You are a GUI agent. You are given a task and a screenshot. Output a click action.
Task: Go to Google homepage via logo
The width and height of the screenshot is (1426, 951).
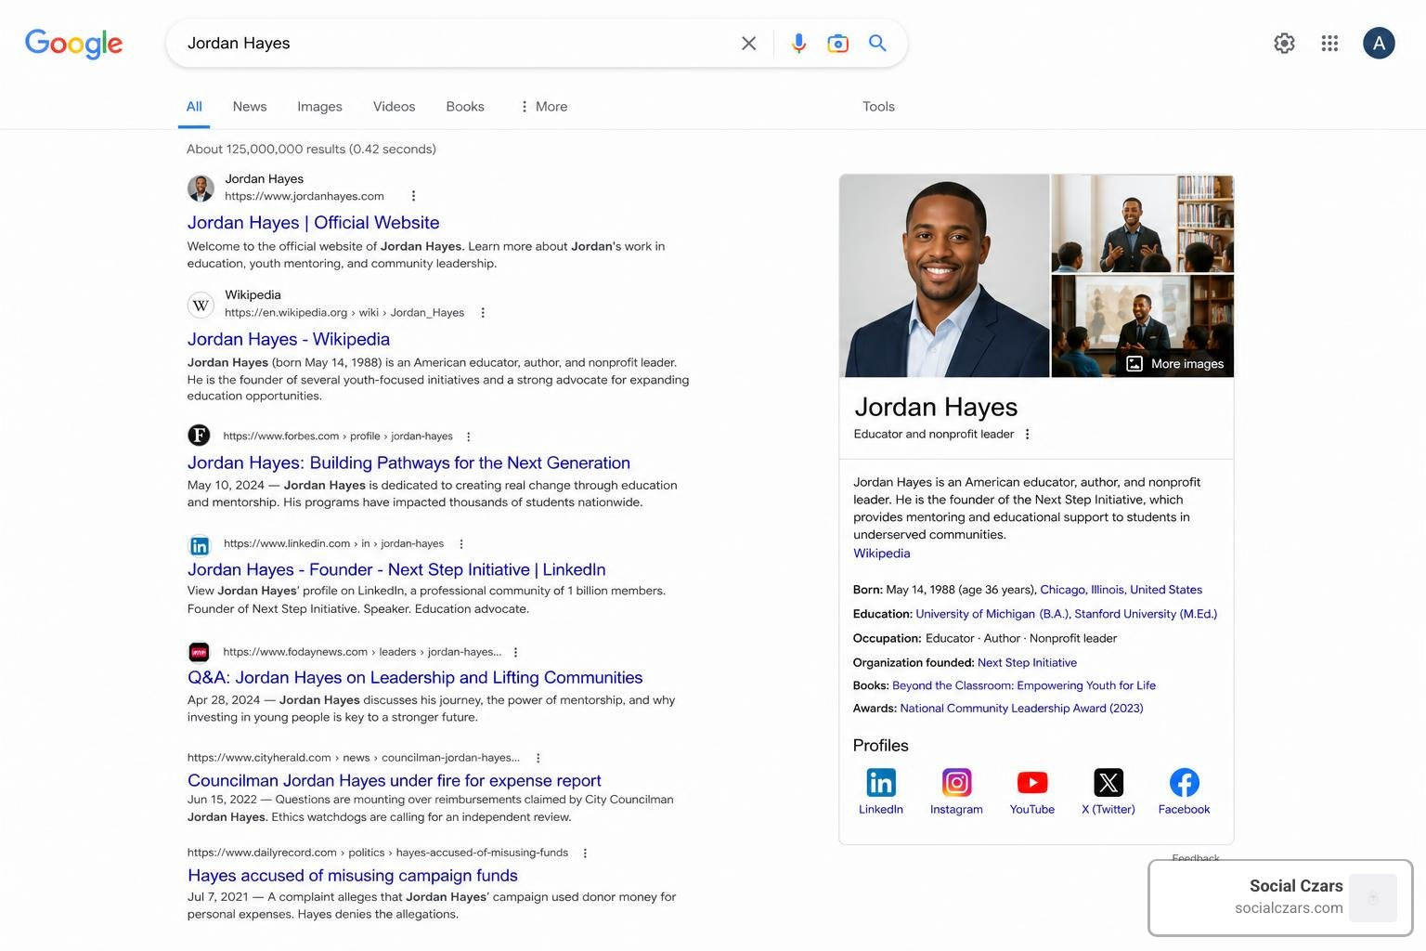click(x=73, y=44)
